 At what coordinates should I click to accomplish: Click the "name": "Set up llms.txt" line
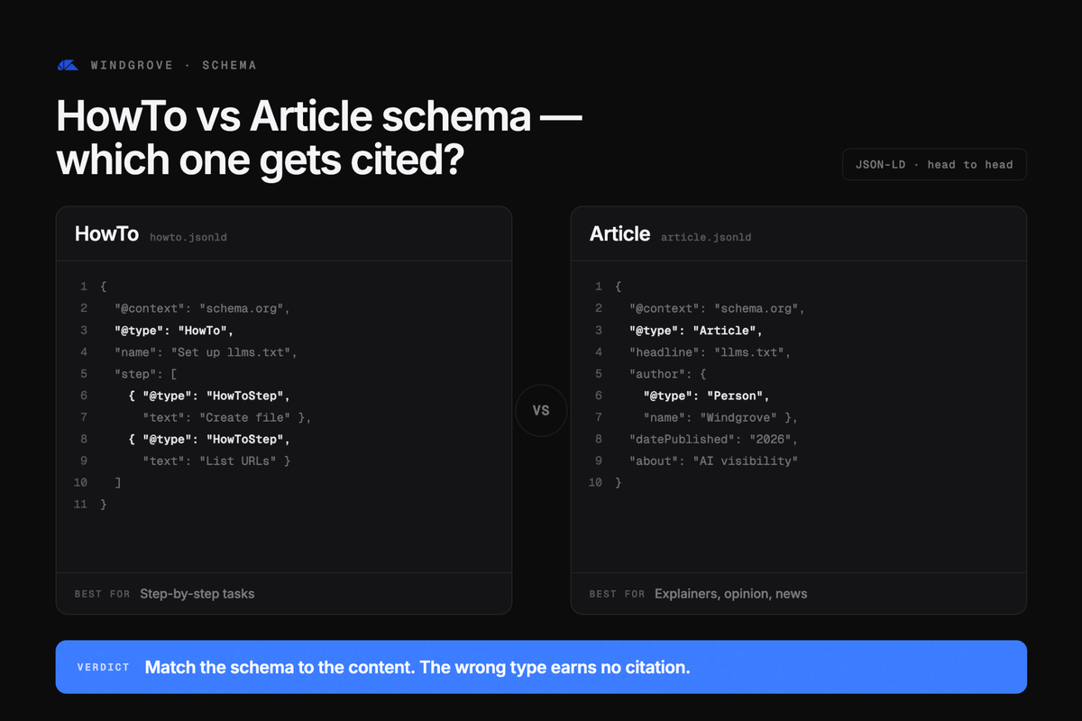click(x=206, y=351)
